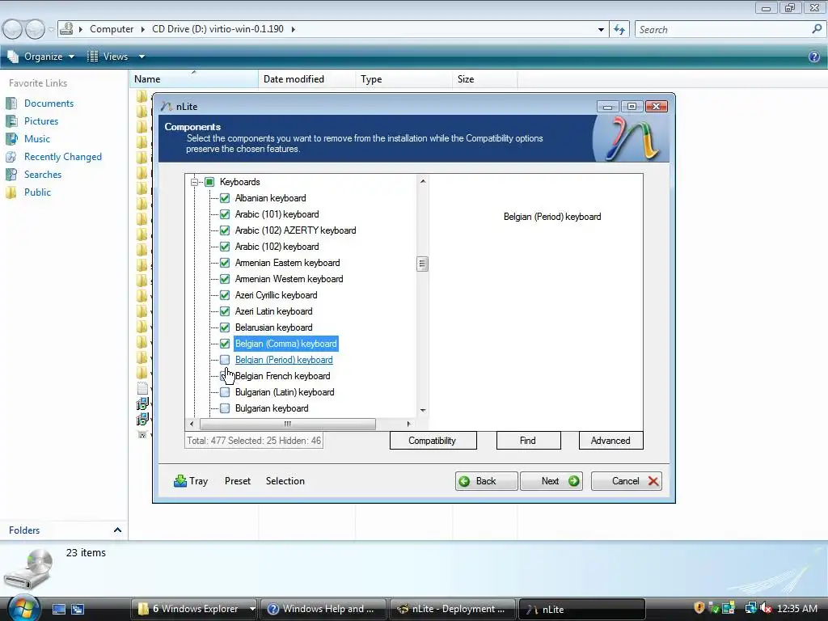
Task: Click the Explorer Search input field
Action: point(722,30)
